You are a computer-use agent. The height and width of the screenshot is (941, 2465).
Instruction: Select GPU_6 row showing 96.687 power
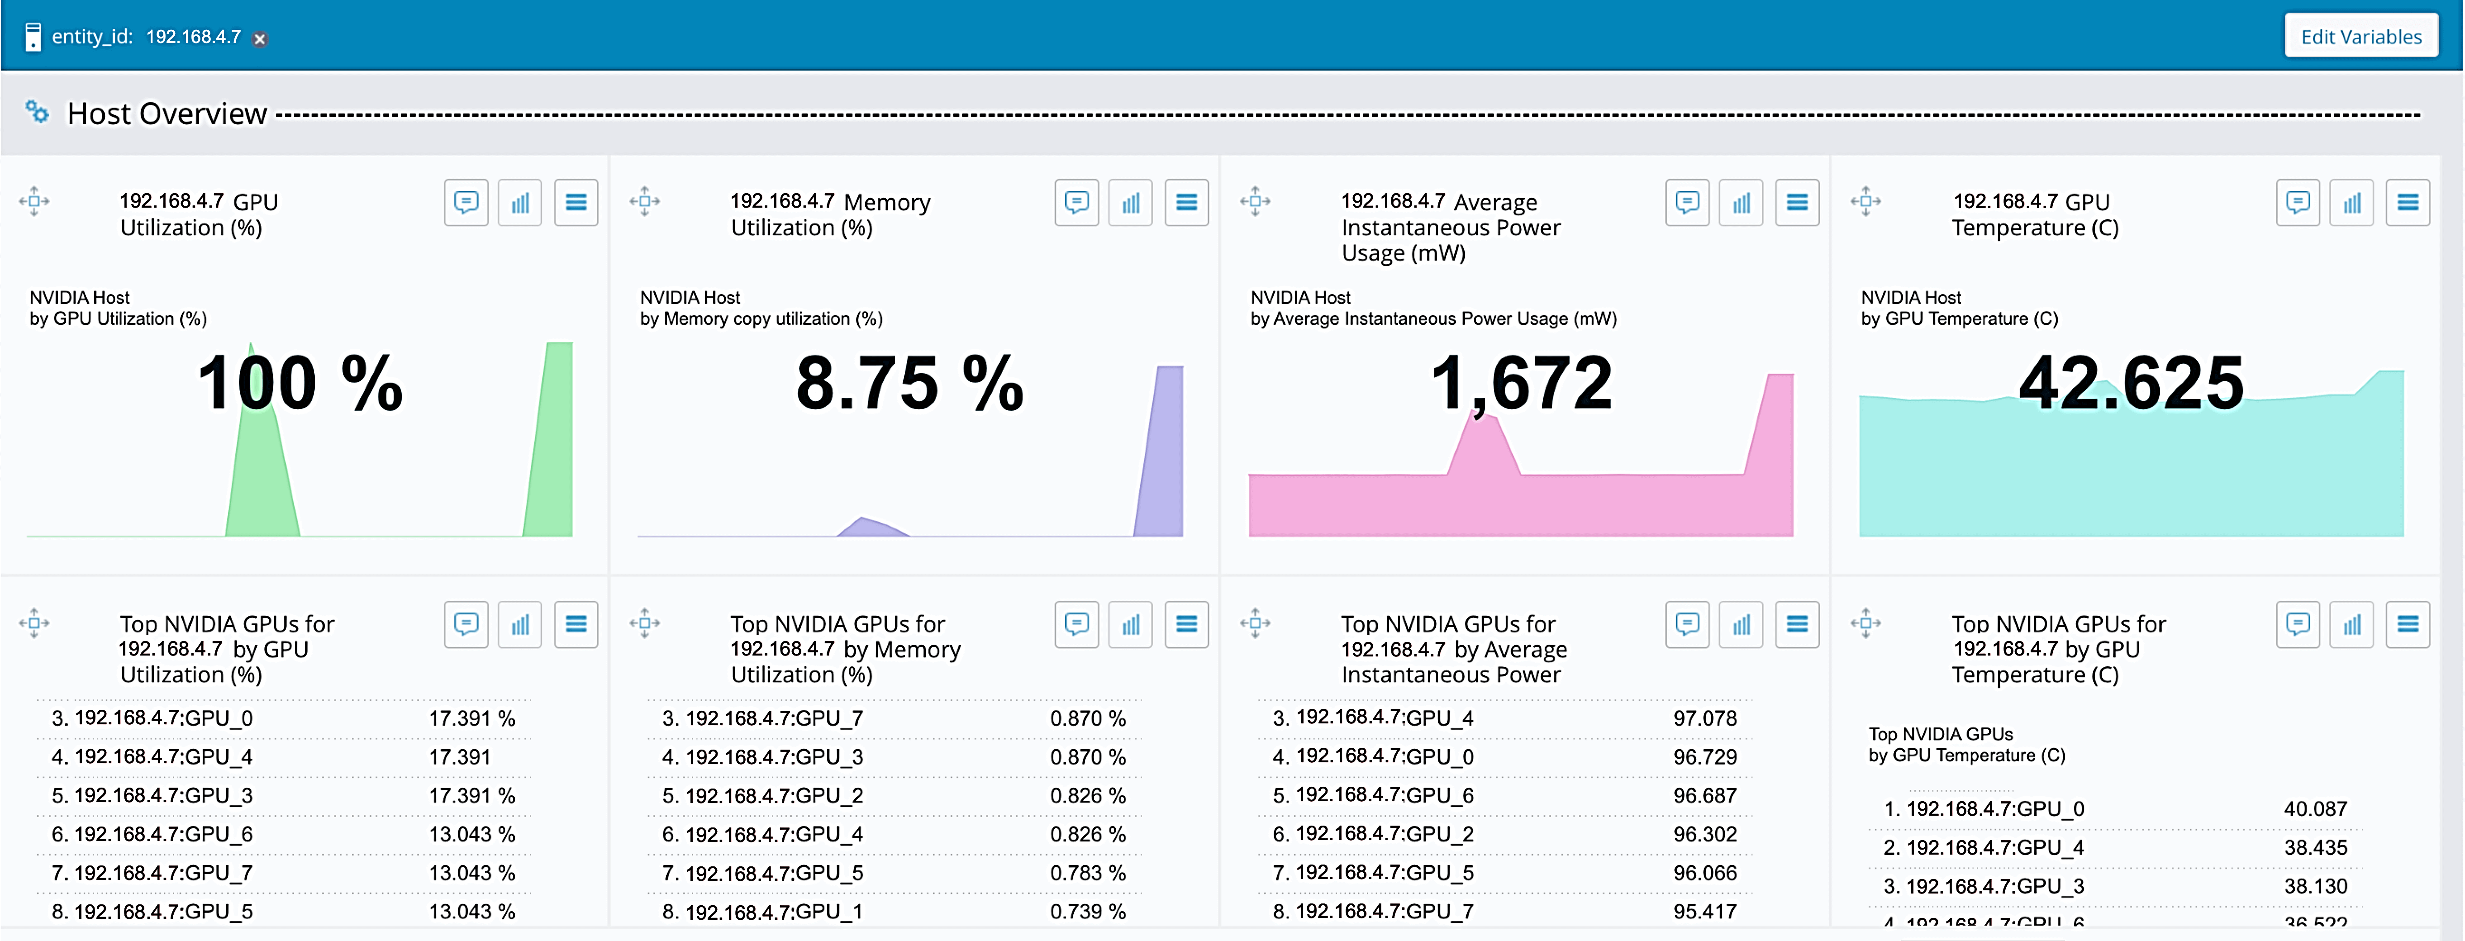click(1504, 796)
